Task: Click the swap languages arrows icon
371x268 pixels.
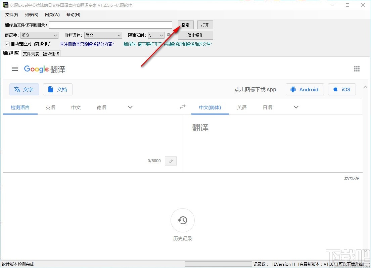Action: pos(182,106)
